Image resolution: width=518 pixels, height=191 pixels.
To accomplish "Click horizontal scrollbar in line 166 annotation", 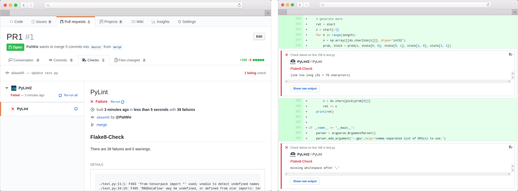I will pos(398,174).
